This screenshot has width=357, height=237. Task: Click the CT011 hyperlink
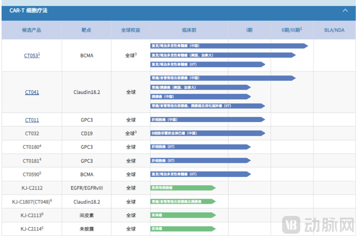pyautogui.click(x=32, y=120)
